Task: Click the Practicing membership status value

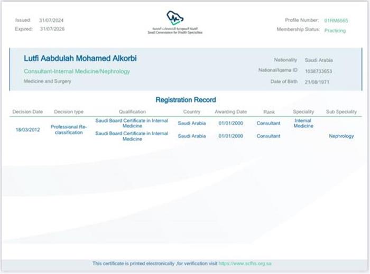Action: (x=335, y=31)
